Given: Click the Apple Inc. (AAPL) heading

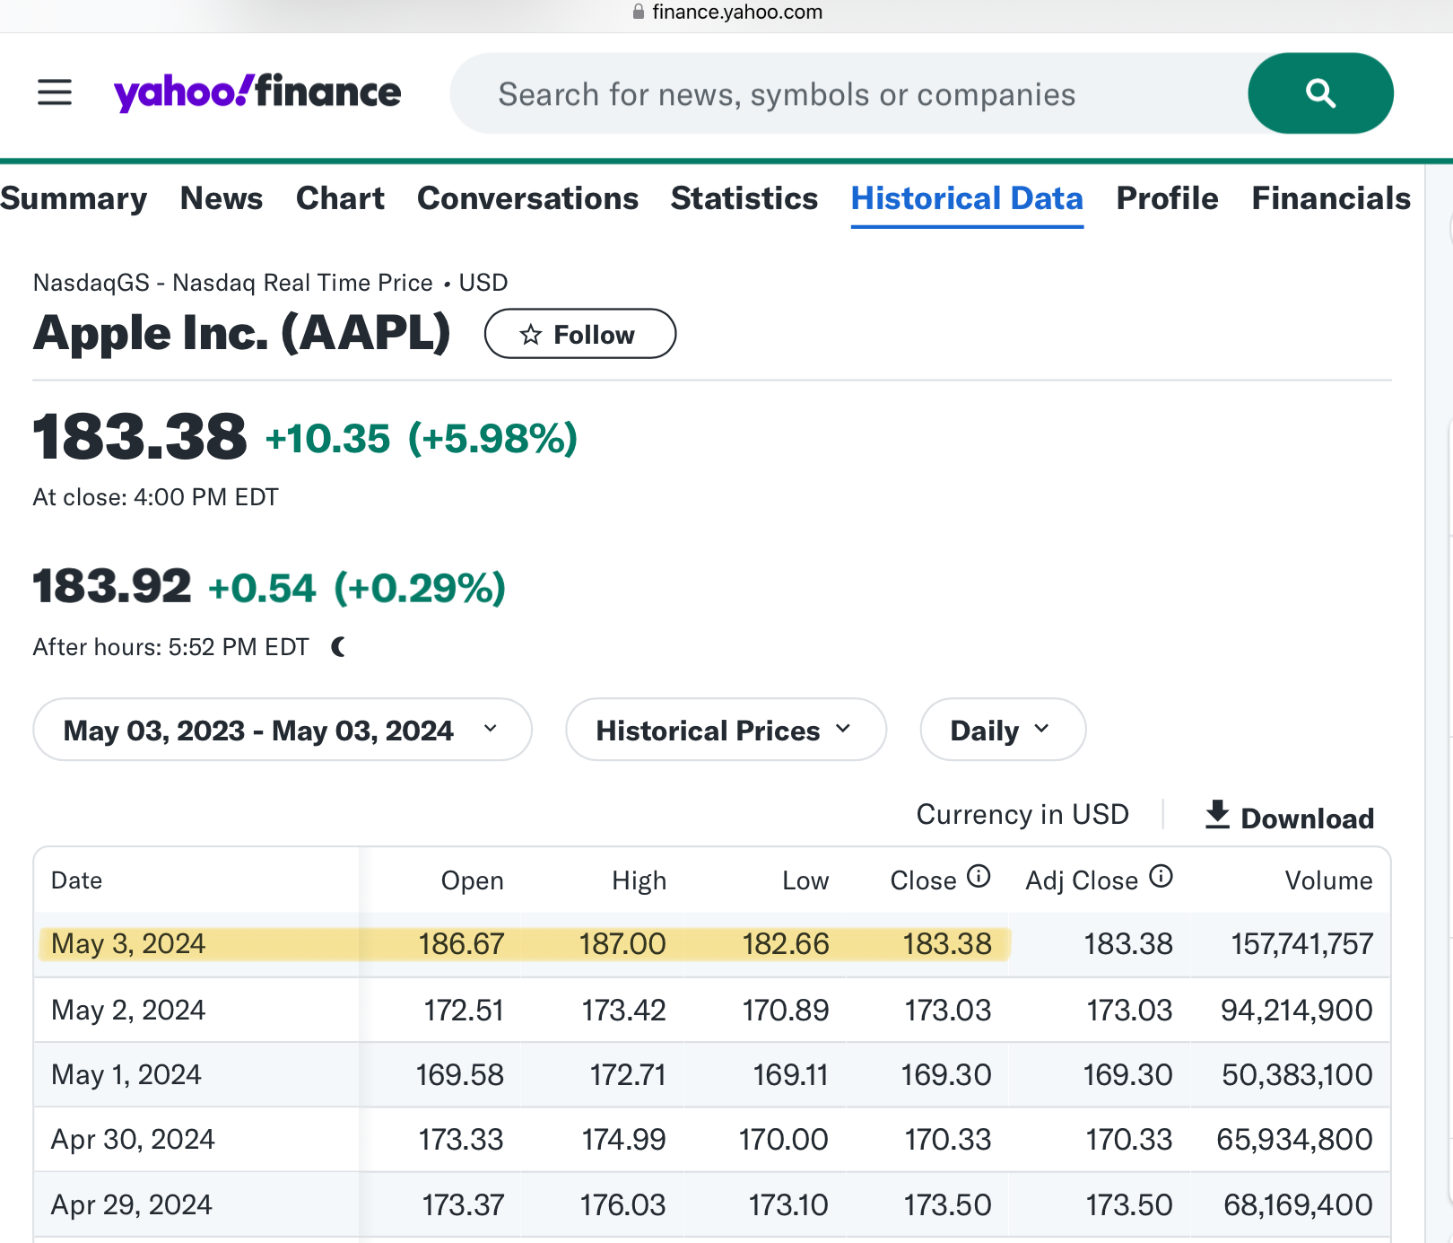Looking at the screenshot, I should pos(242,333).
